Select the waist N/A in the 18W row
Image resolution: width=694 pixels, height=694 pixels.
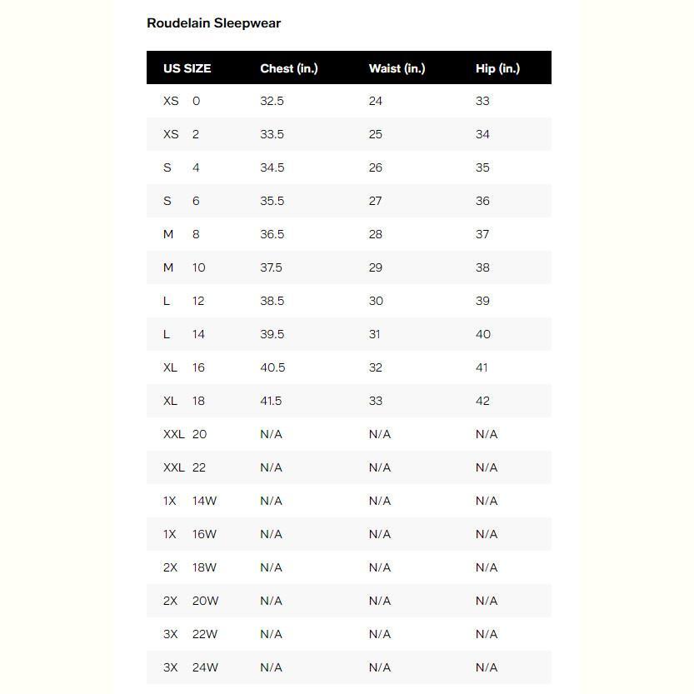[x=379, y=567]
